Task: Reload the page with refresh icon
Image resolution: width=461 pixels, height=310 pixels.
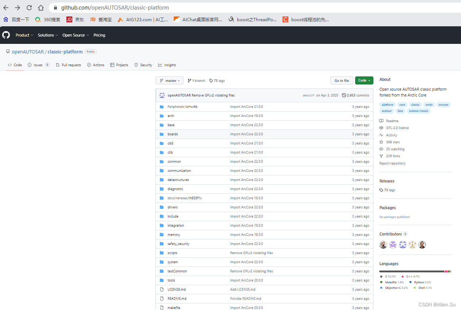Action: coord(29,8)
